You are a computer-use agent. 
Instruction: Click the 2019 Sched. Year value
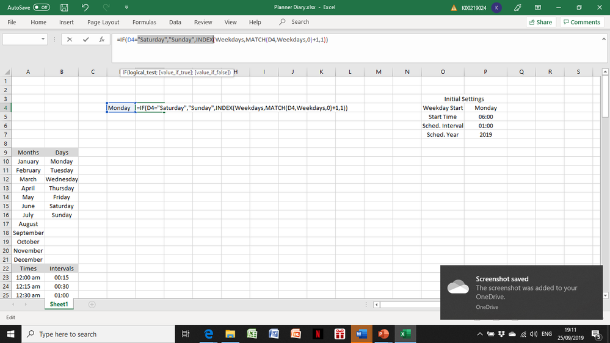coord(485,134)
